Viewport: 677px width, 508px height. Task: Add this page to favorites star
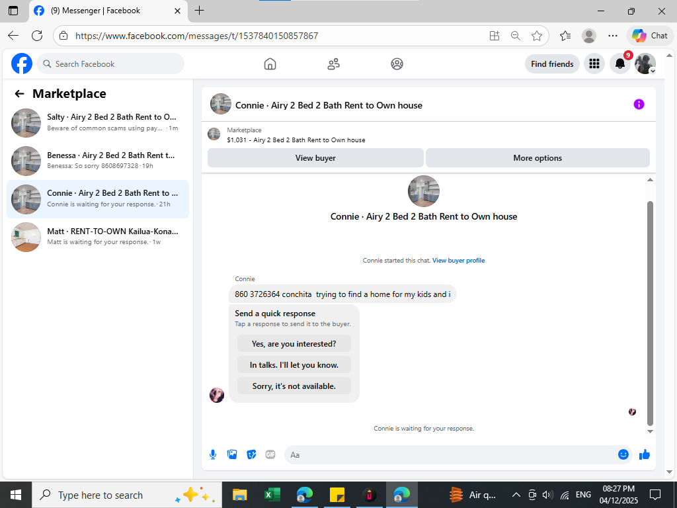(x=537, y=36)
